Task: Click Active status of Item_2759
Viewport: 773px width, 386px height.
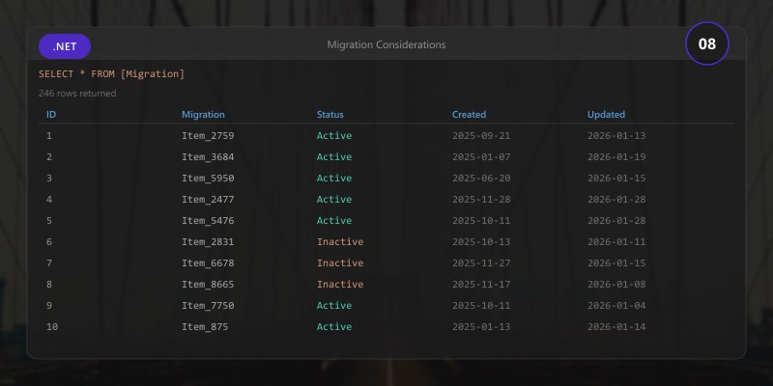Action: coord(334,135)
